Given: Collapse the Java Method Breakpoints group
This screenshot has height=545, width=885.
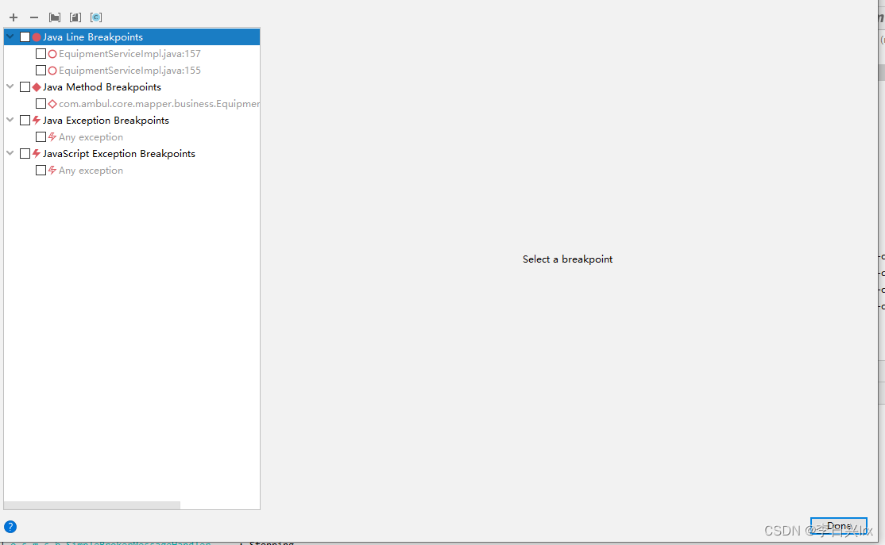Looking at the screenshot, I should tap(10, 86).
